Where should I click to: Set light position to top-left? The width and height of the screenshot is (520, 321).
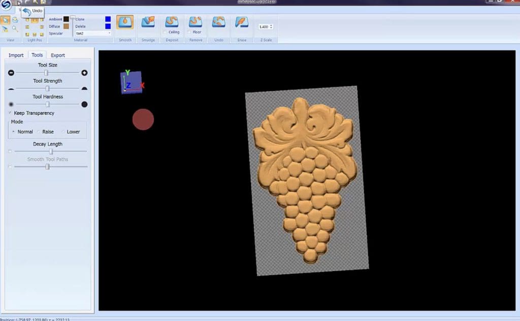coord(27,20)
